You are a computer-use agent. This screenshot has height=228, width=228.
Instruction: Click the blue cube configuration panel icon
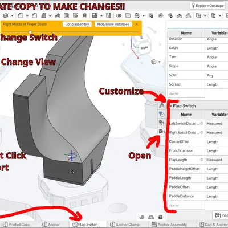tap(161, 114)
